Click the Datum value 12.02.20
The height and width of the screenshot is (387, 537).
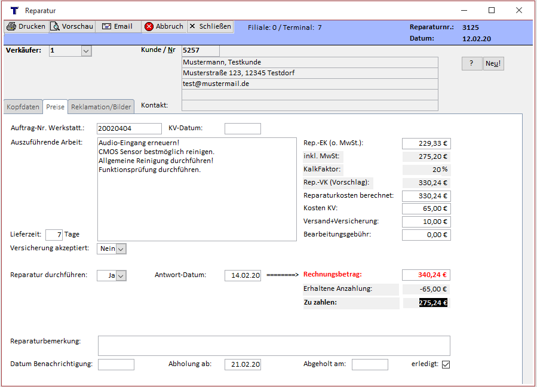477,39
